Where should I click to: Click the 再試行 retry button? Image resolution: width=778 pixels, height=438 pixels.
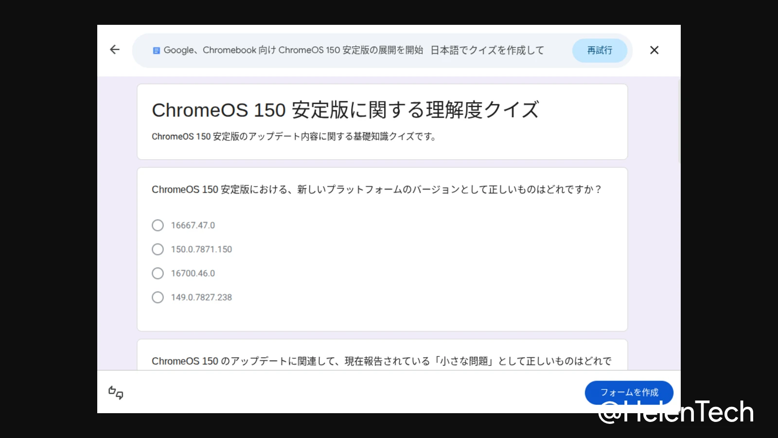pos(600,51)
